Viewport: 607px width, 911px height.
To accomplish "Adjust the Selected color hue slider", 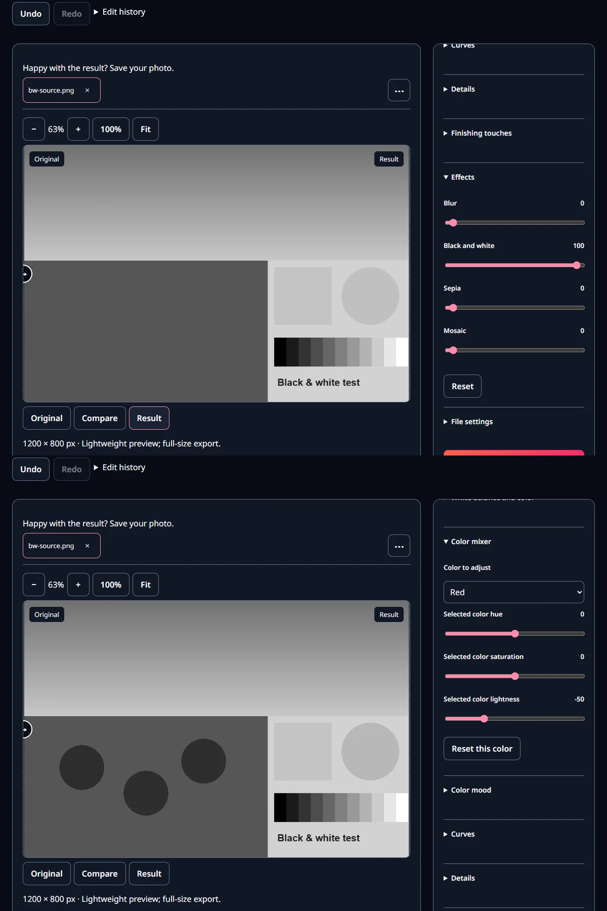I will [x=514, y=634].
